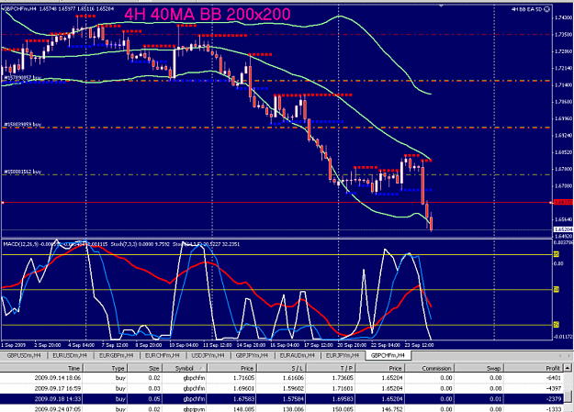The width and height of the screenshot is (574, 412).
Task: Click the expert advisor smiley icon
Action: 547,9
